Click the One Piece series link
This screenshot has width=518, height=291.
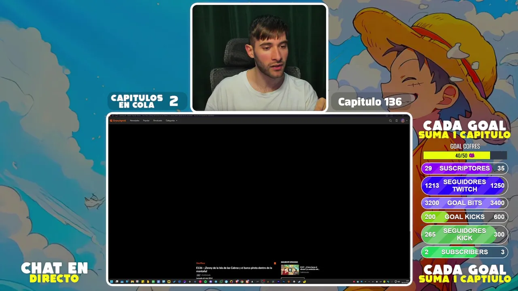(200, 263)
